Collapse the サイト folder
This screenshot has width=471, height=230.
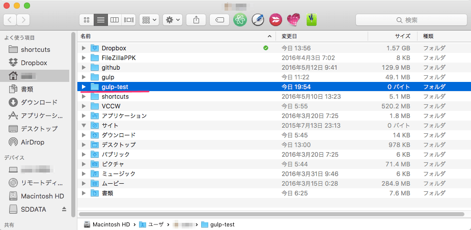pyautogui.click(x=84, y=125)
